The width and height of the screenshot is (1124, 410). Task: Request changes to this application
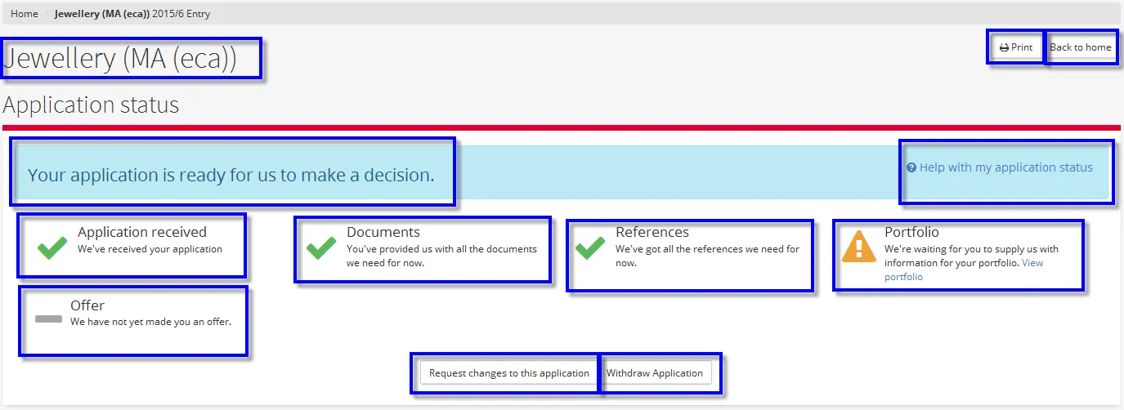point(509,373)
